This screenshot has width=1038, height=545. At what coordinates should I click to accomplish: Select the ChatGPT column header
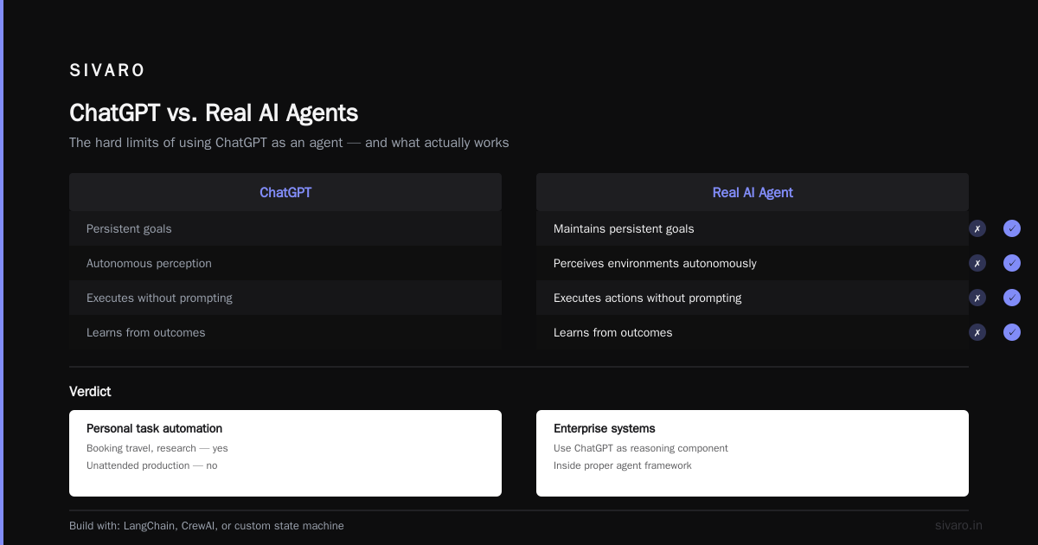[285, 192]
